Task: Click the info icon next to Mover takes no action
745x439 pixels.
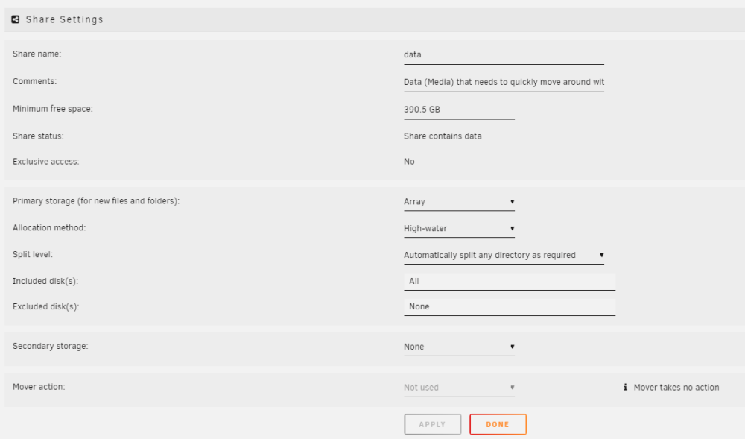Action: pos(625,388)
